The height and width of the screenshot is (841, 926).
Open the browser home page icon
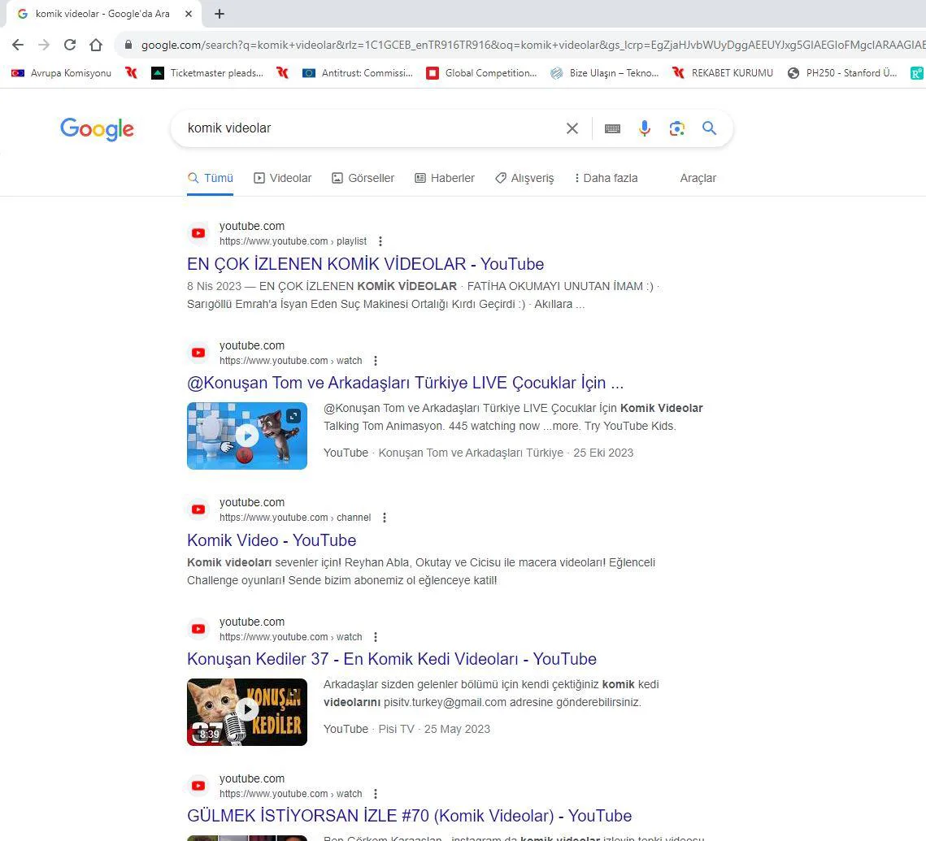96,45
